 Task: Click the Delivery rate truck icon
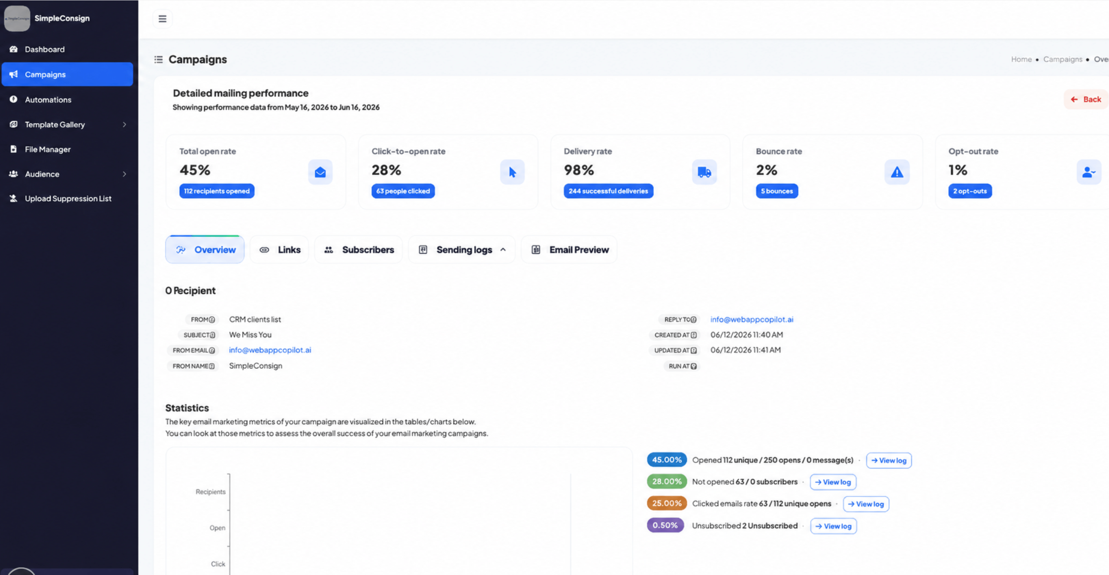(704, 172)
